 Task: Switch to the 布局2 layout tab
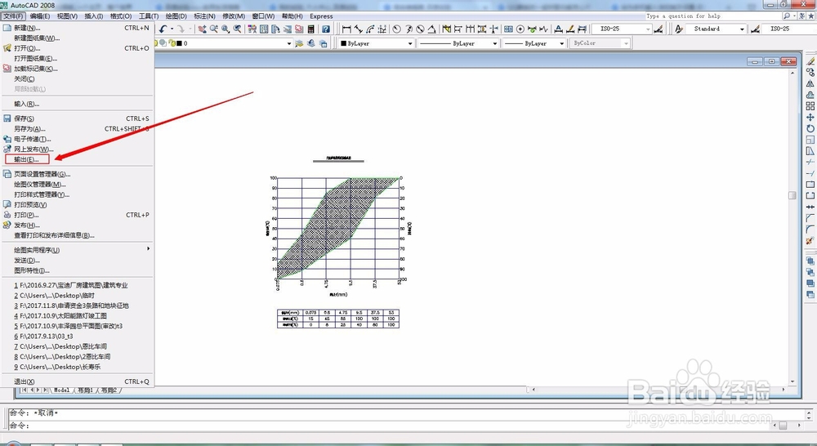[109, 390]
